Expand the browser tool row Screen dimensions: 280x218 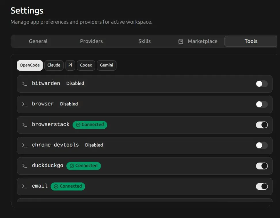click(145, 104)
